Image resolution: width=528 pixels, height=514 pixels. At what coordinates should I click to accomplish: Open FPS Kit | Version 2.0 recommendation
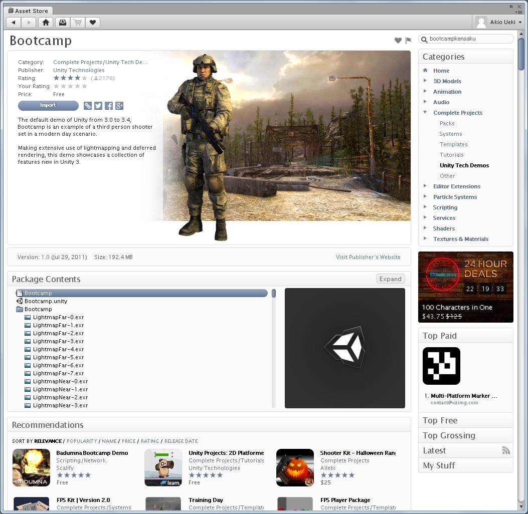[83, 500]
